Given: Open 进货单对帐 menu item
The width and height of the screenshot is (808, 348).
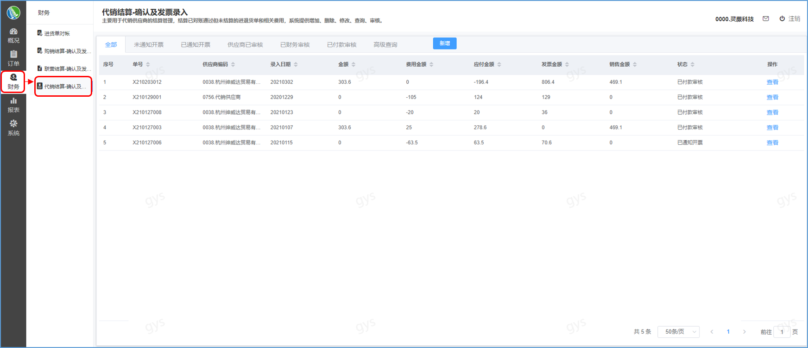Looking at the screenshot, I should coord(57,33).
